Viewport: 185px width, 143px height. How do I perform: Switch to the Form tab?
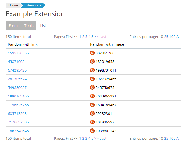coord(13,25)
